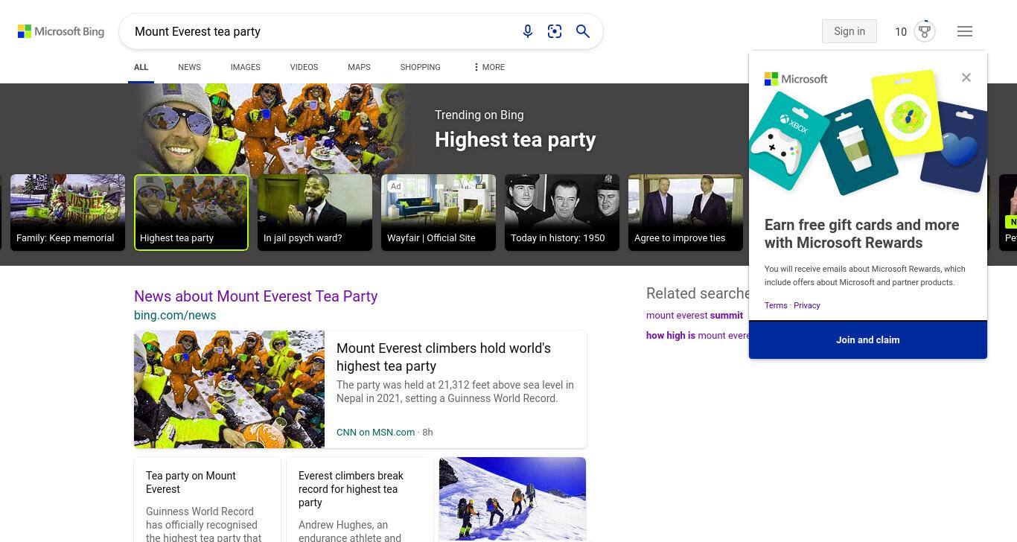Screen dimensions: 1017x542
Task: Open visual search camera icon
Action: (555, 31)
